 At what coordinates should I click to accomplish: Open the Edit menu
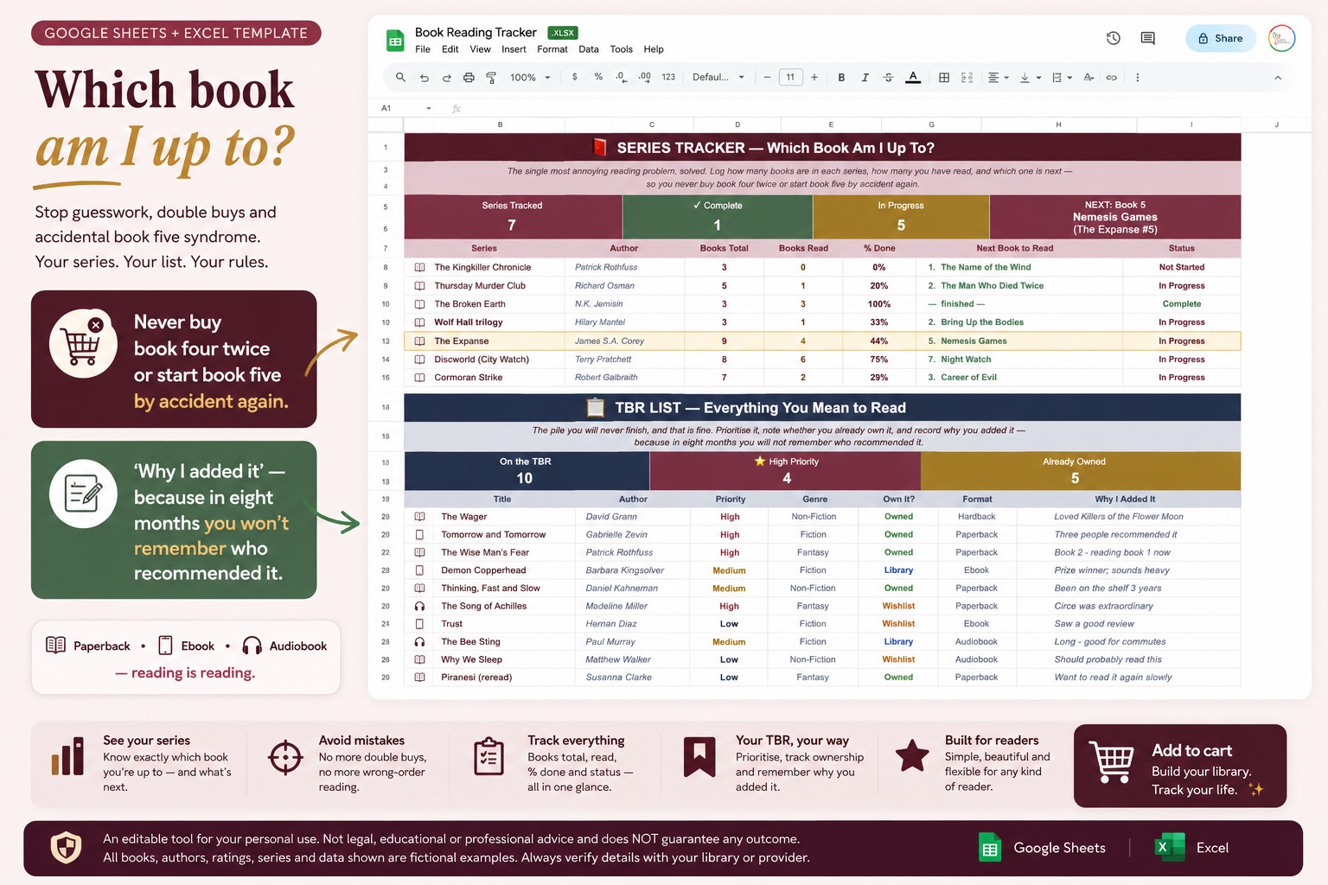(450, 49)
